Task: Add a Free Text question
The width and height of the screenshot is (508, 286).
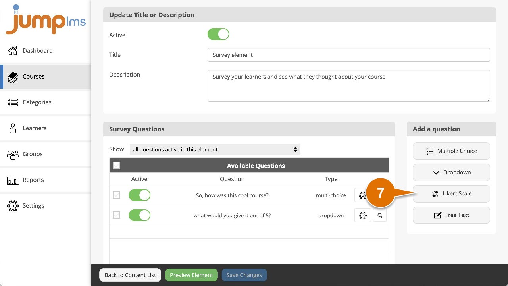Action: click(x=451, y=215)
